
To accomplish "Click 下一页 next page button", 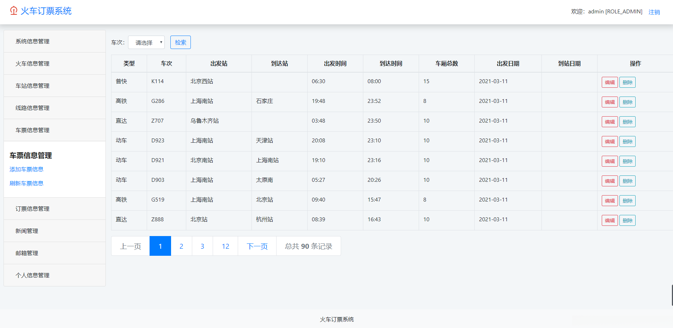I will coord(257,246).
